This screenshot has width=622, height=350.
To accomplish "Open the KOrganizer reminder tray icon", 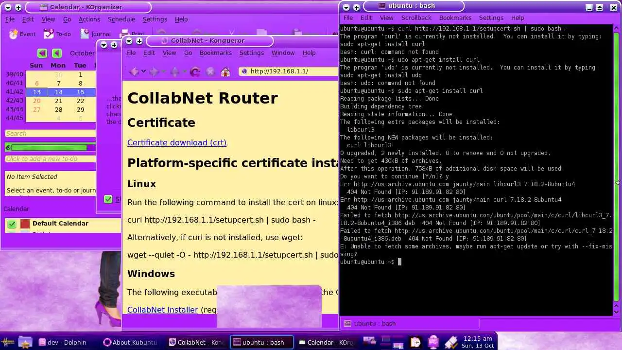I will point(415,342).
